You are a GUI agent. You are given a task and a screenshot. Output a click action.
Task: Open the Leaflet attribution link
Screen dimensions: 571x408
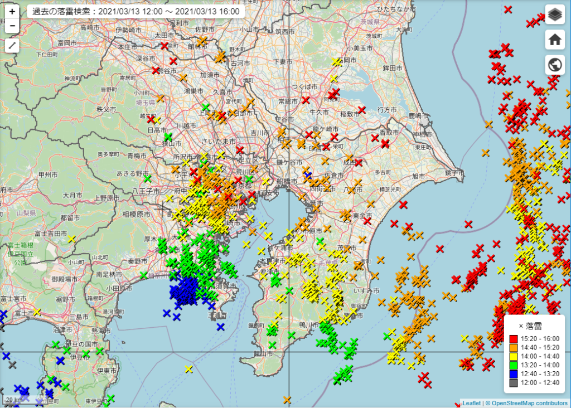point(471,403)
